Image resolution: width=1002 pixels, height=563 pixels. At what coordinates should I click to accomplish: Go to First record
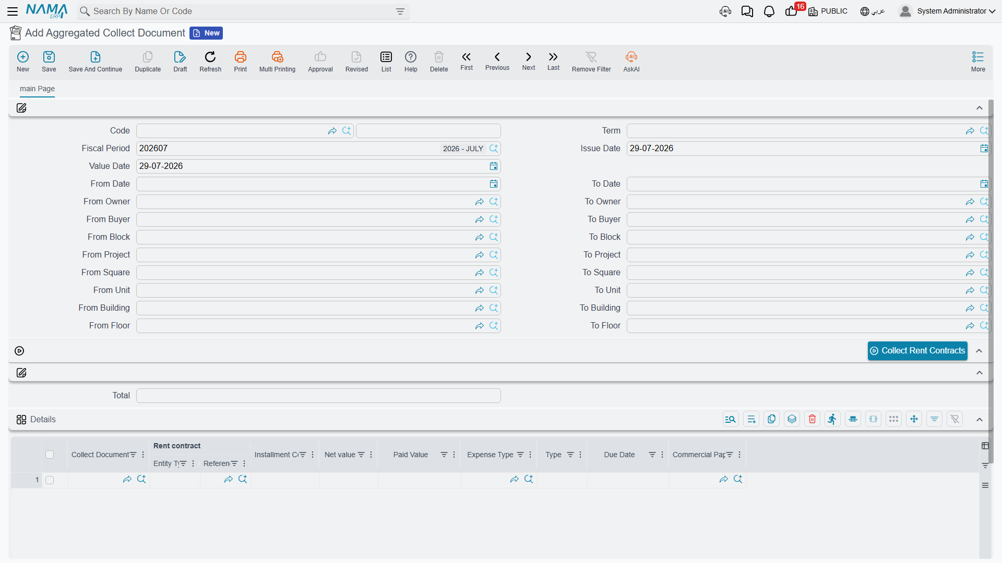[x=467, y=61]
